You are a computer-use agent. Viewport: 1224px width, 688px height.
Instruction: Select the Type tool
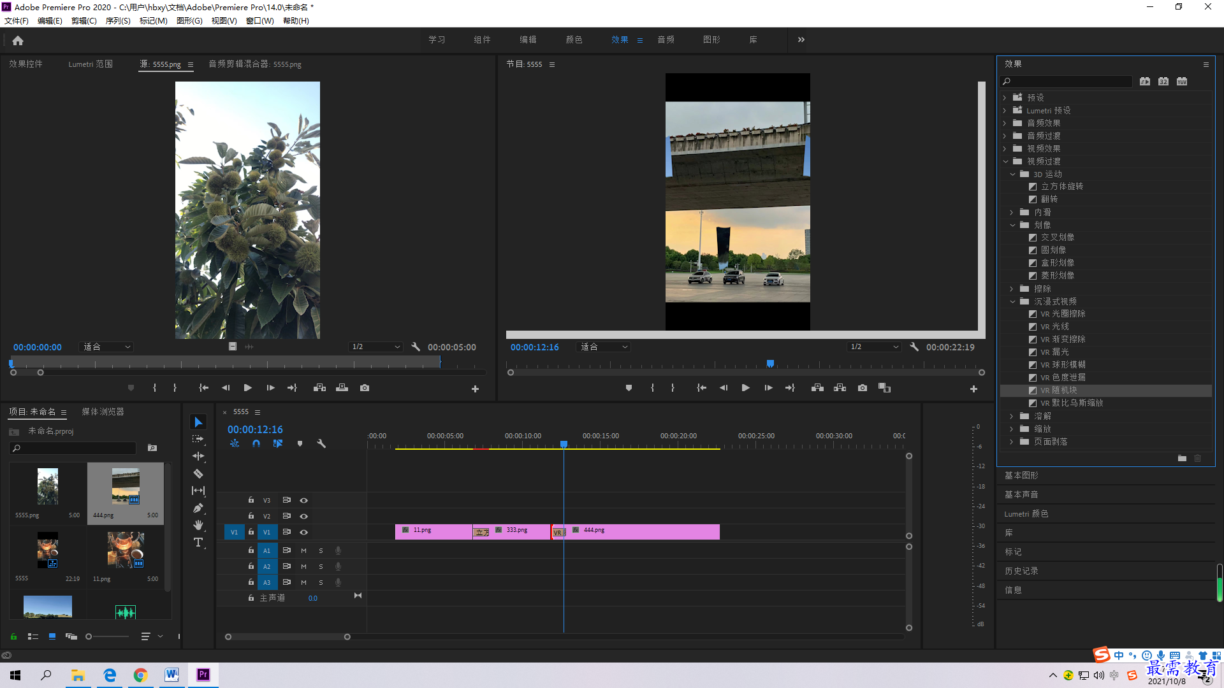198,542
